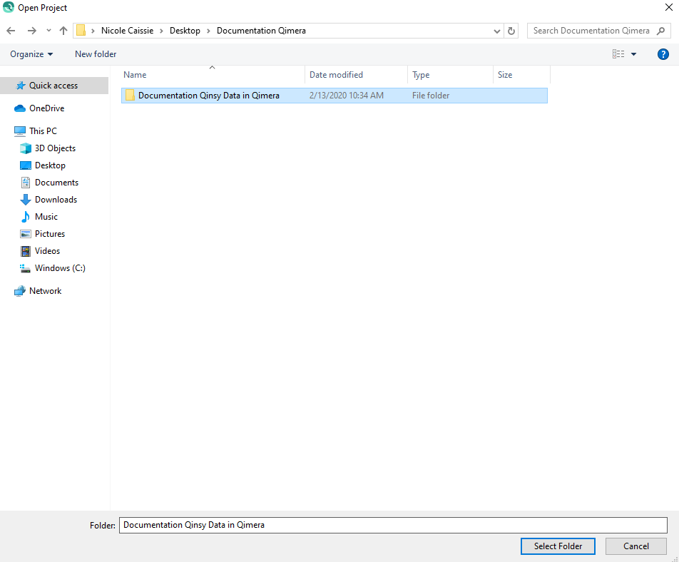Cancel the Open Project dialog
Screen dimensions: 679x562
635,546
